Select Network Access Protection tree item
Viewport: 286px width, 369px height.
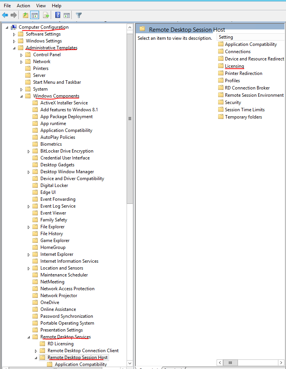[x=67, y=289]
